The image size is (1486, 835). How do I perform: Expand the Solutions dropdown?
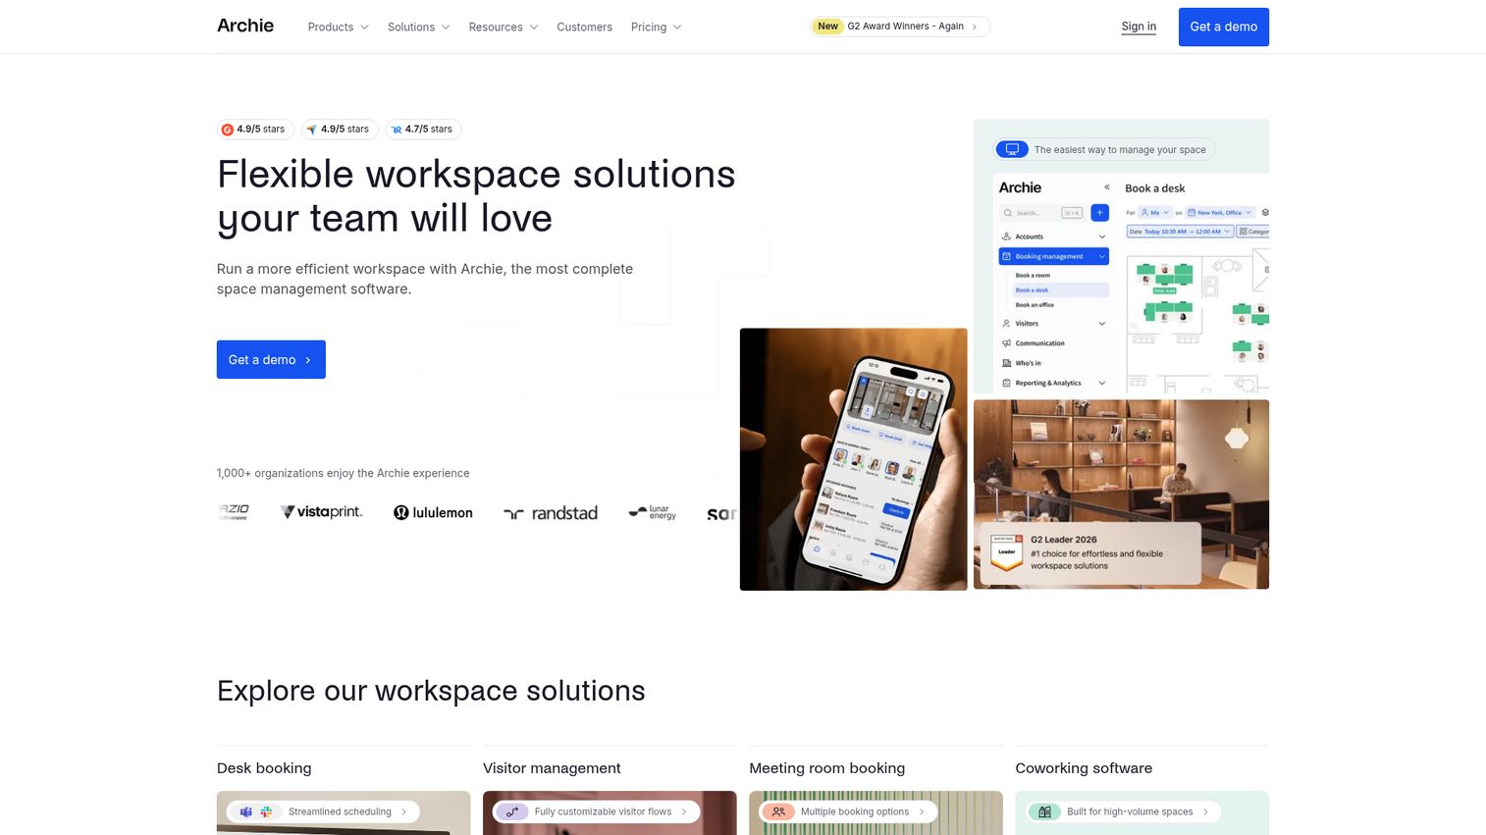click(x=418, y=26)
